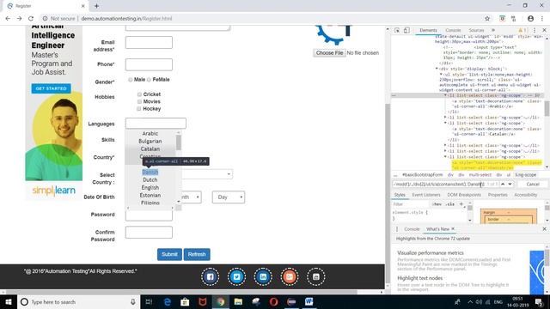
Task: Open the Properties pane tab
Action: click(x=498, y=195)
